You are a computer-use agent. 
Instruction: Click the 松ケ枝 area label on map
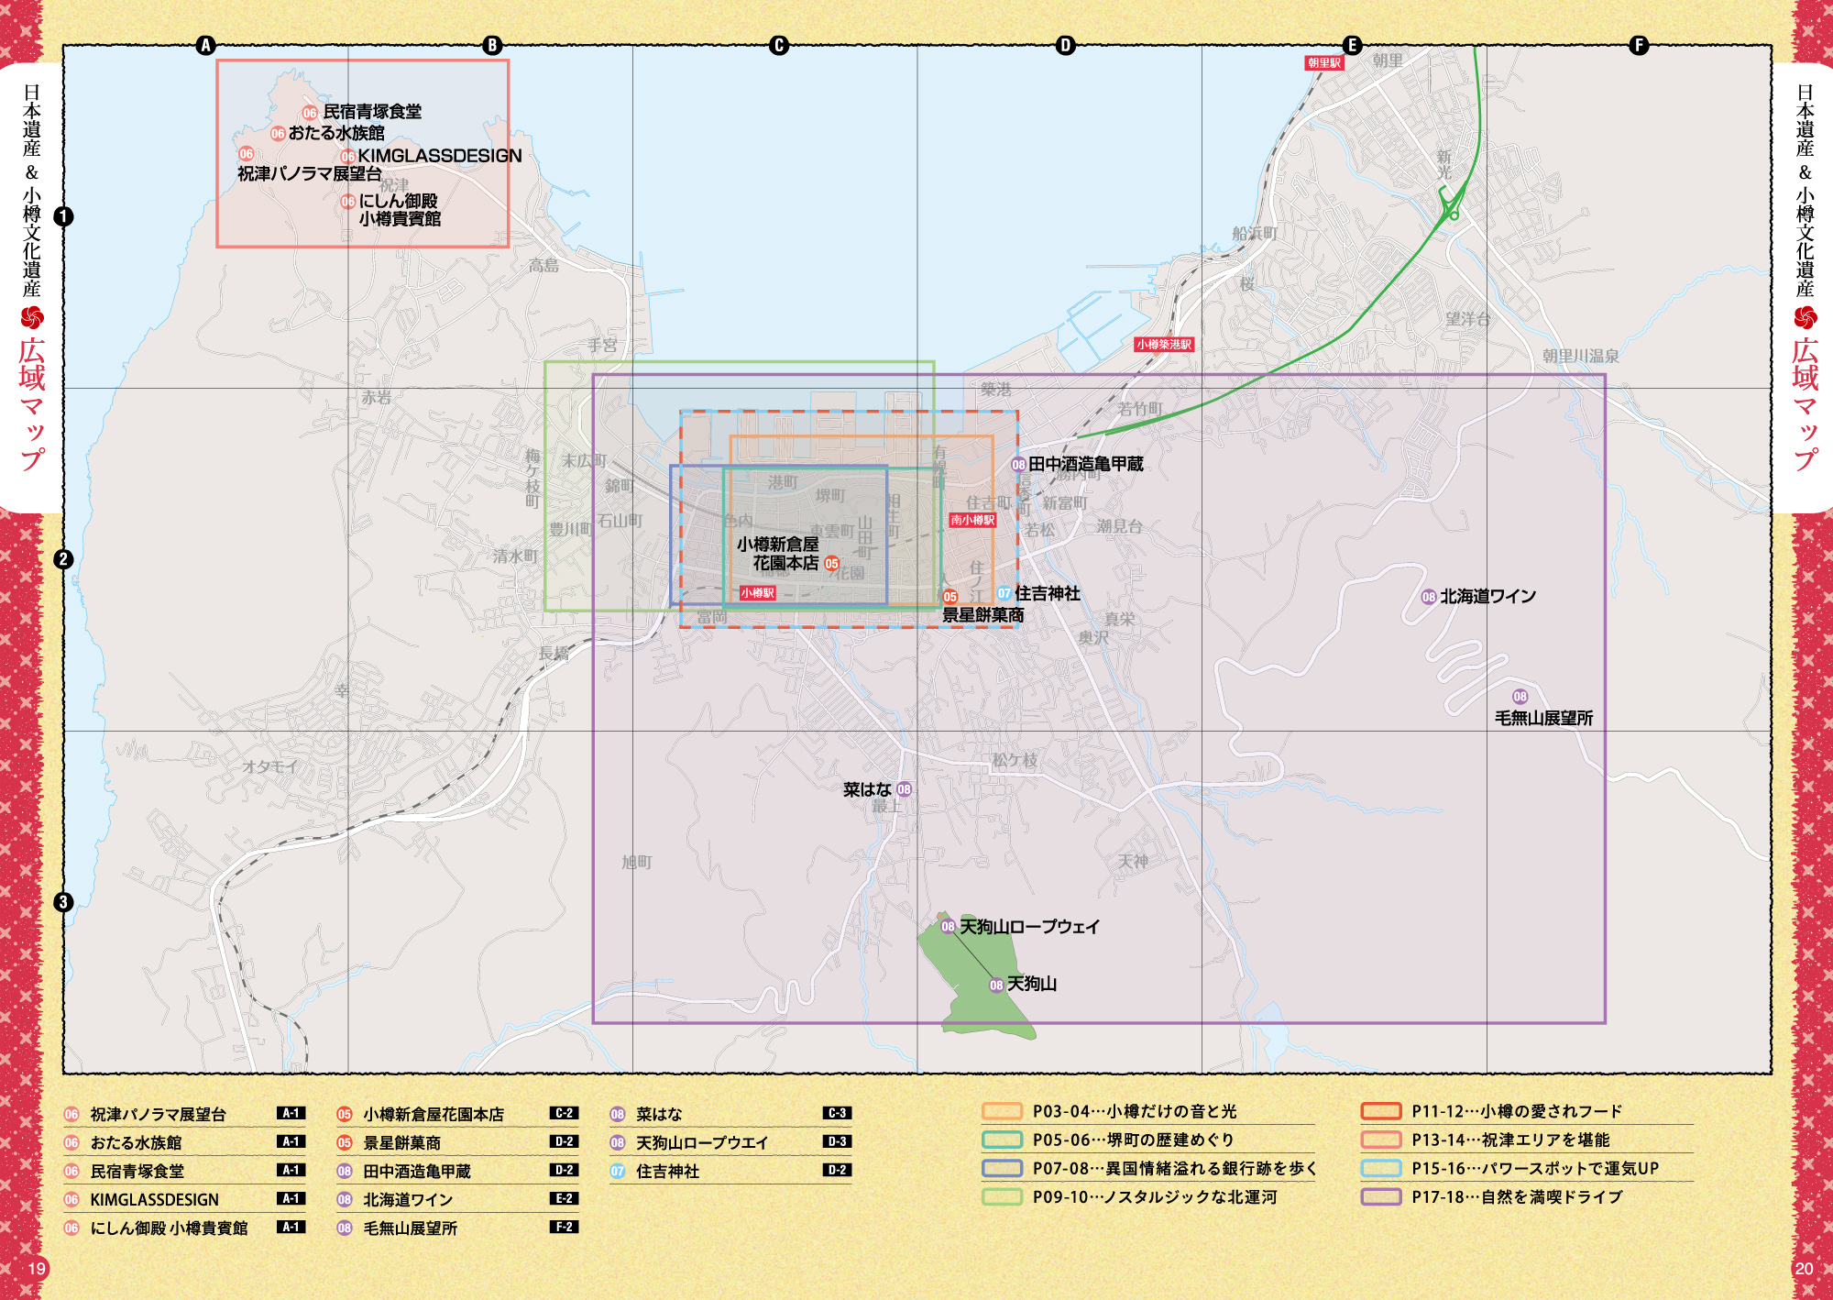coord(1015,760)
